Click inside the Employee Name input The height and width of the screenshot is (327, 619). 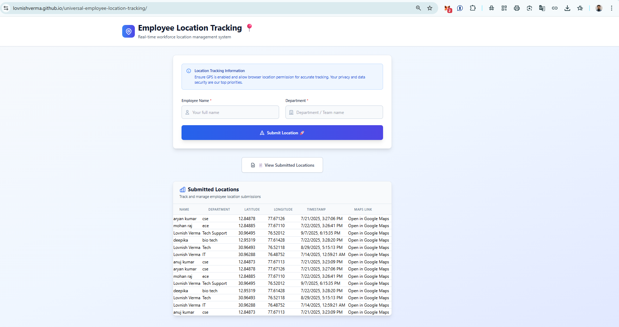(x=230, y=112)
